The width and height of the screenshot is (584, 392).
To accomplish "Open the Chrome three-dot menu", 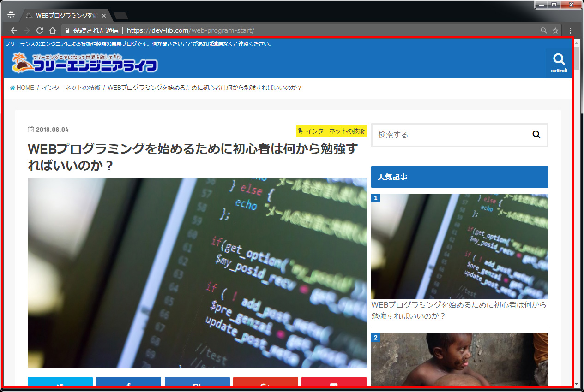I will click(570, 30).
